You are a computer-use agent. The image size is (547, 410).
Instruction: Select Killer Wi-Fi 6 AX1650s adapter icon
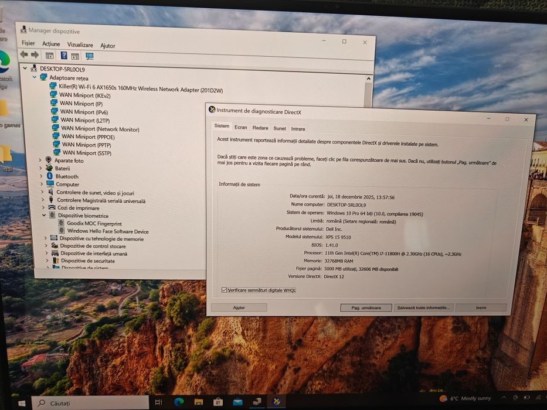click(x=53, y=86)
